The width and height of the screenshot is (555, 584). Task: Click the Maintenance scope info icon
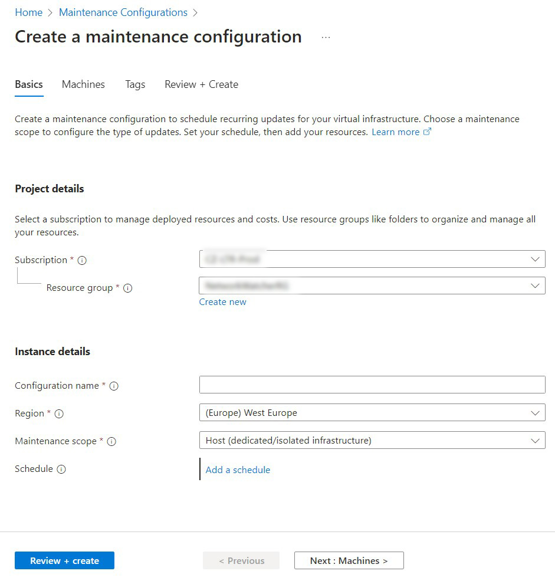[111, 442]
